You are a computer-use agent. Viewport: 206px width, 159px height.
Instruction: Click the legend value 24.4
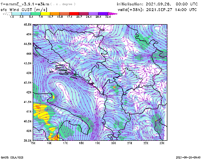click(x=89, y=17)
